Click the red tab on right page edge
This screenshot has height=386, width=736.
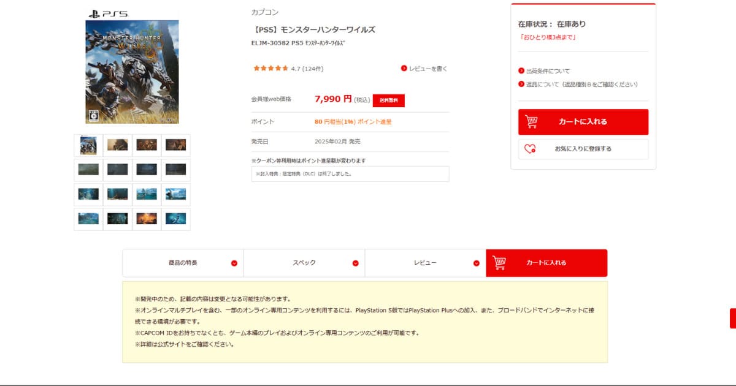[x=732, y=319]
